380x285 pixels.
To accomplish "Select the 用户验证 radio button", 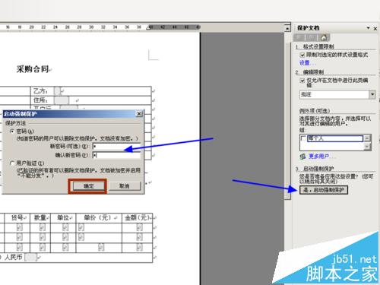I will (12, 163).
